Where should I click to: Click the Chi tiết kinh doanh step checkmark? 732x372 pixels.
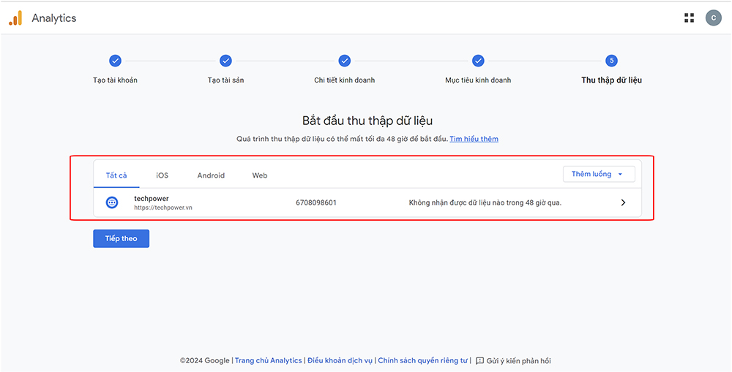coord(344,61)
